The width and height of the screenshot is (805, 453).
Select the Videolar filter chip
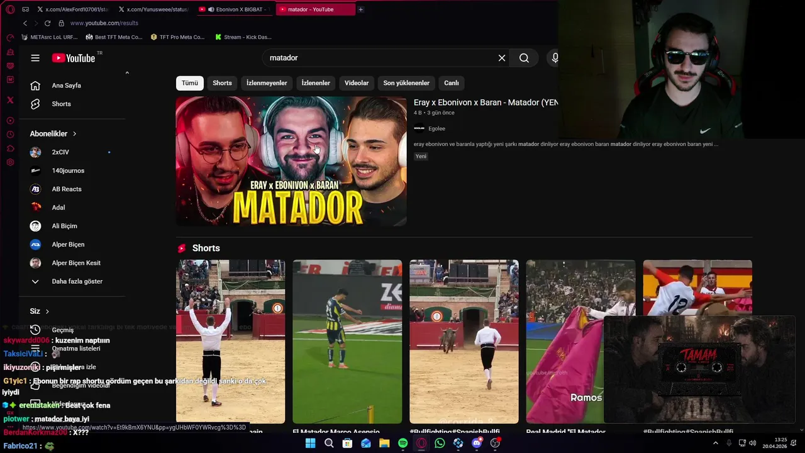357,83
